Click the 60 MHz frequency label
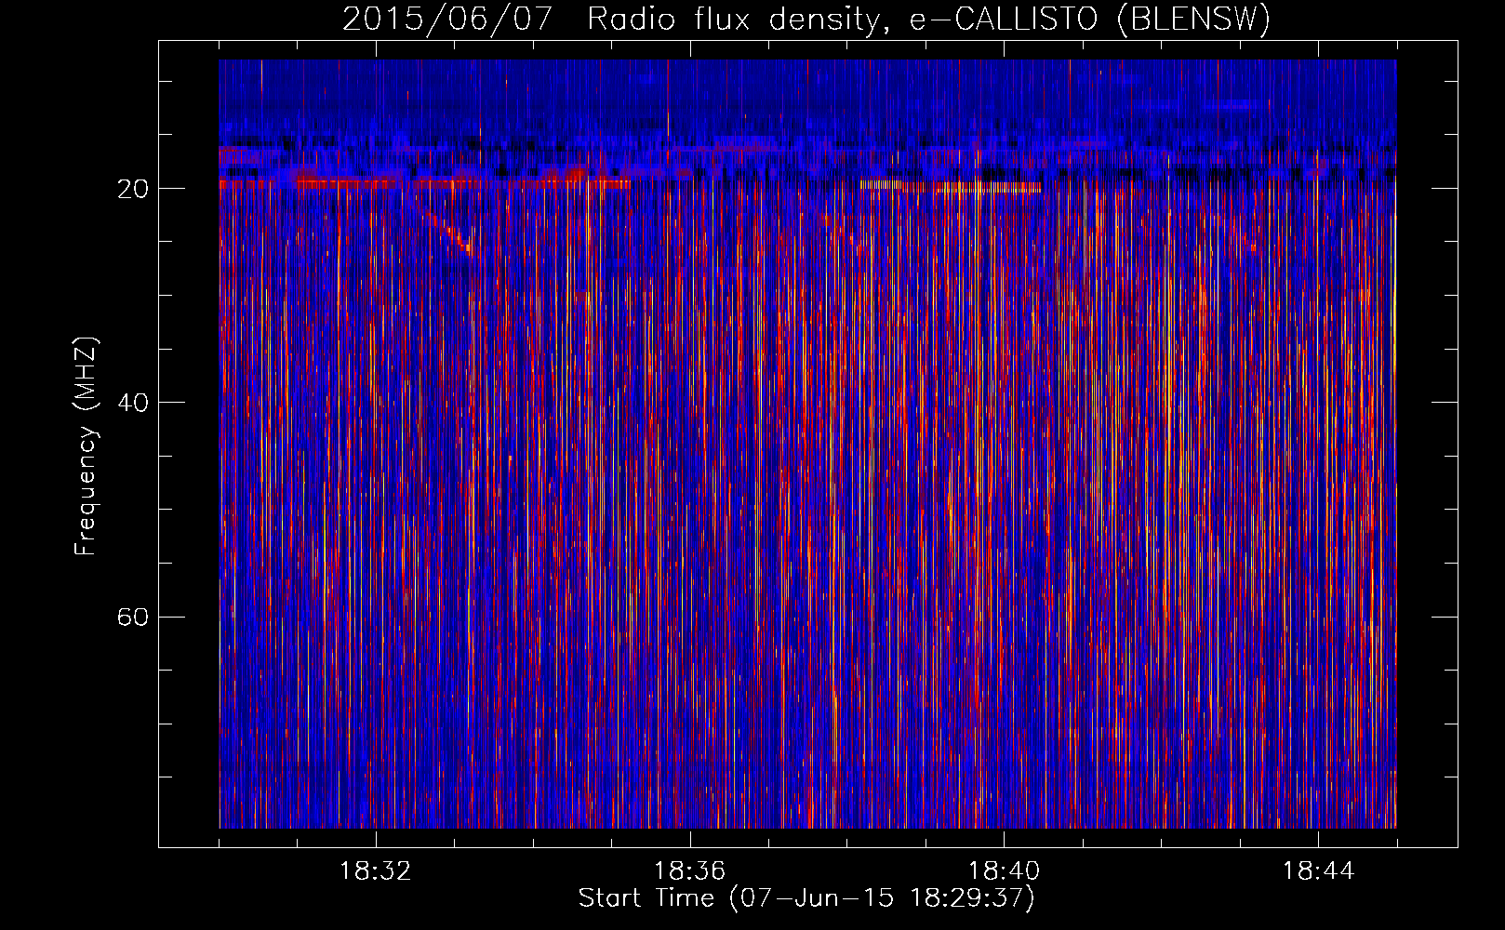 (133, 617)
